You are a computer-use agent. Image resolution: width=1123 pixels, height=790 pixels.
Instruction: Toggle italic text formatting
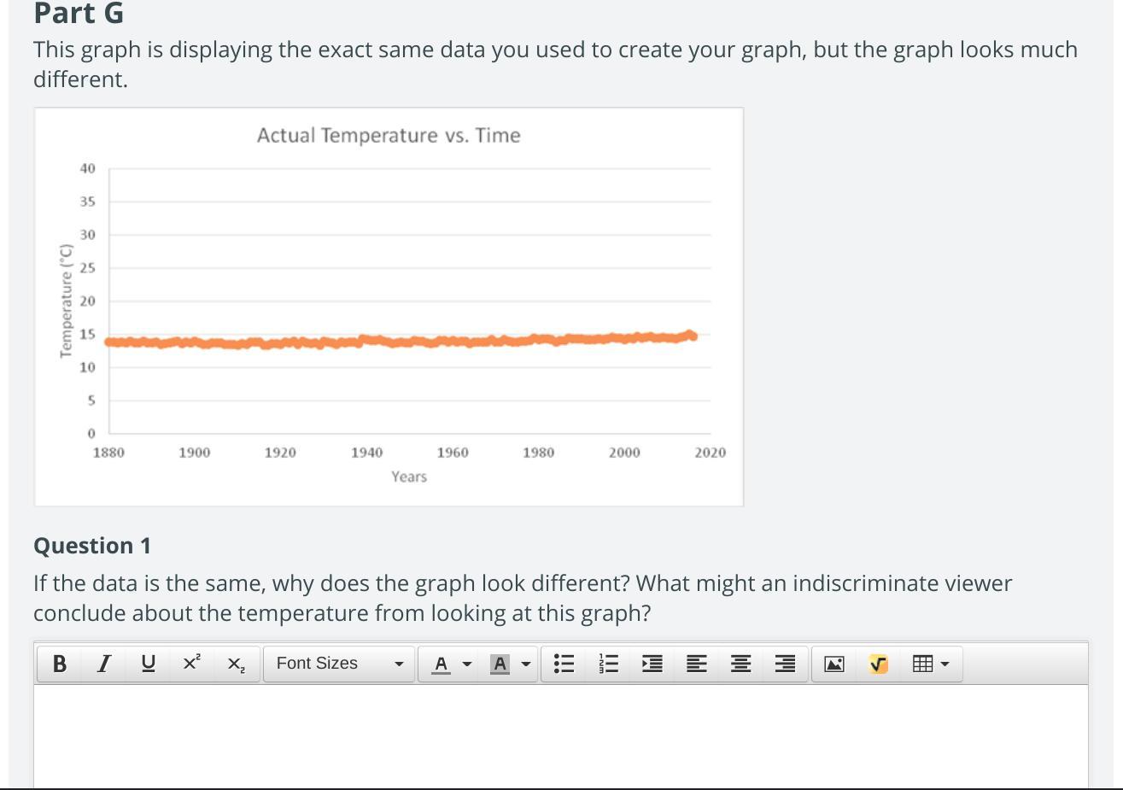[x=104, y=664]
